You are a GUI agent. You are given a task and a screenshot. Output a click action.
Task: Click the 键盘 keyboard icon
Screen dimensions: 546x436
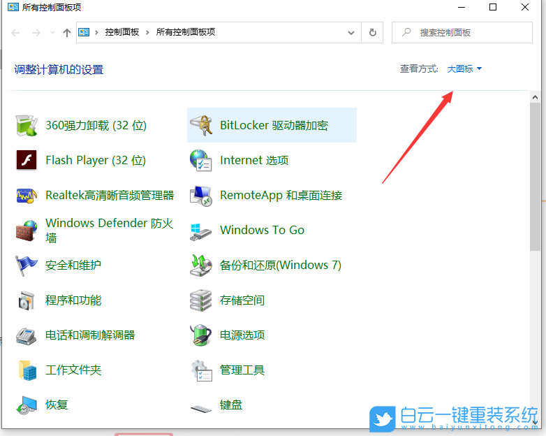pyautogui.click(x=201, y=409)
